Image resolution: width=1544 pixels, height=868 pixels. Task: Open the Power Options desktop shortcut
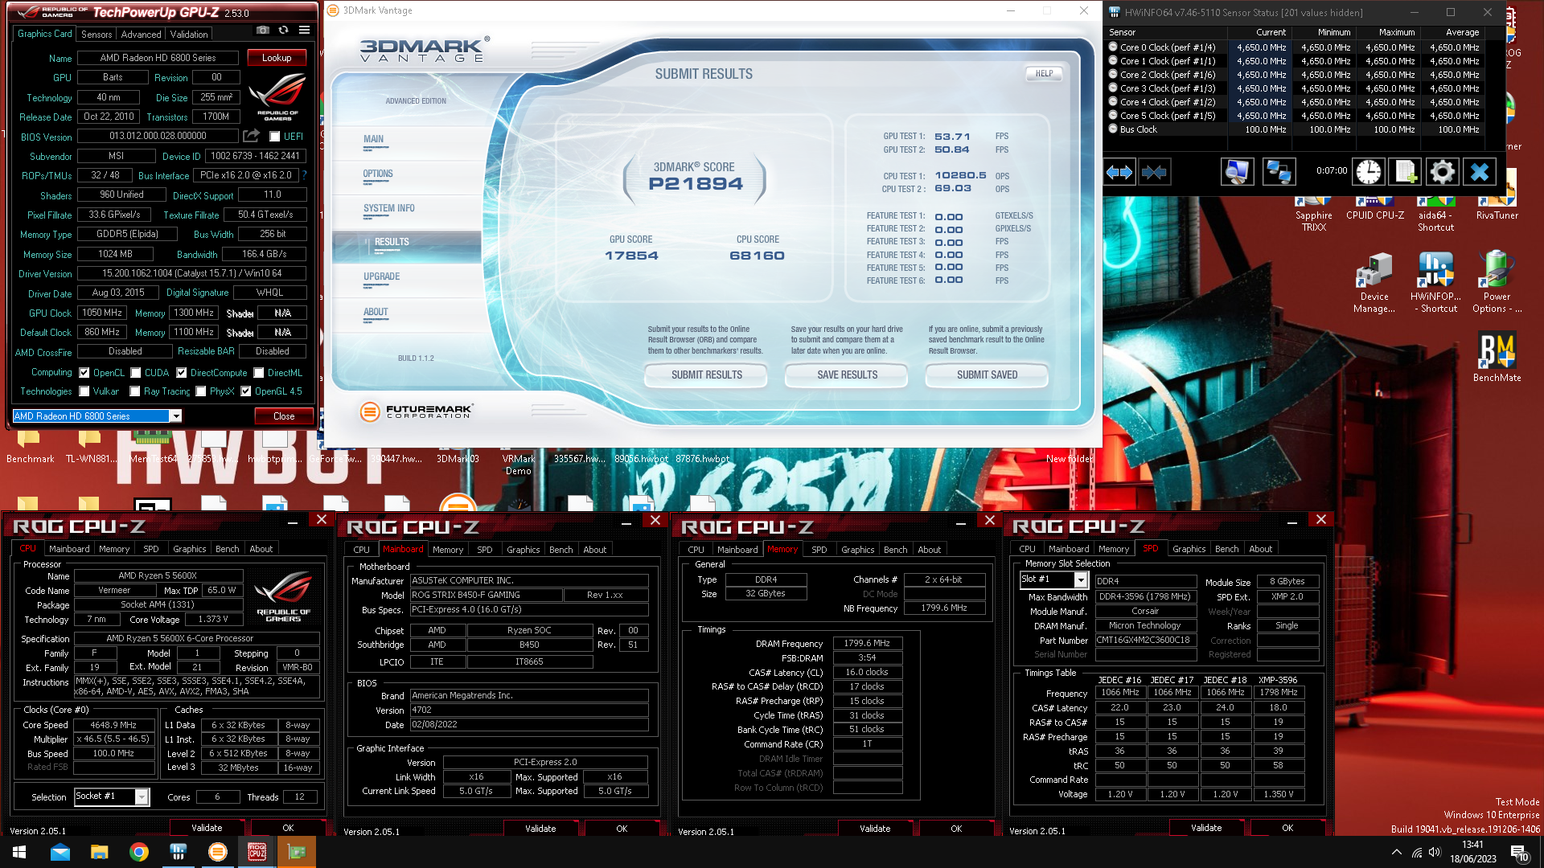(x=1497, y=282)
